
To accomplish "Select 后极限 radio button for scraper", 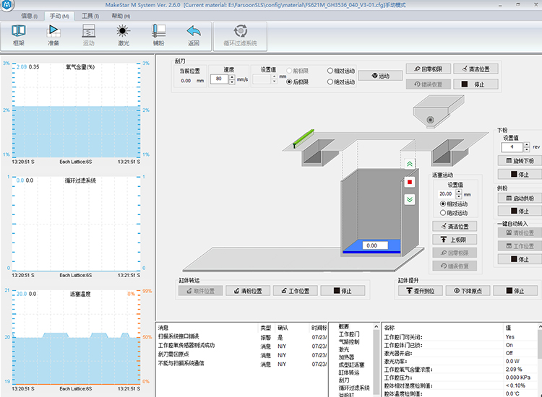I will (x=289, y=82).
